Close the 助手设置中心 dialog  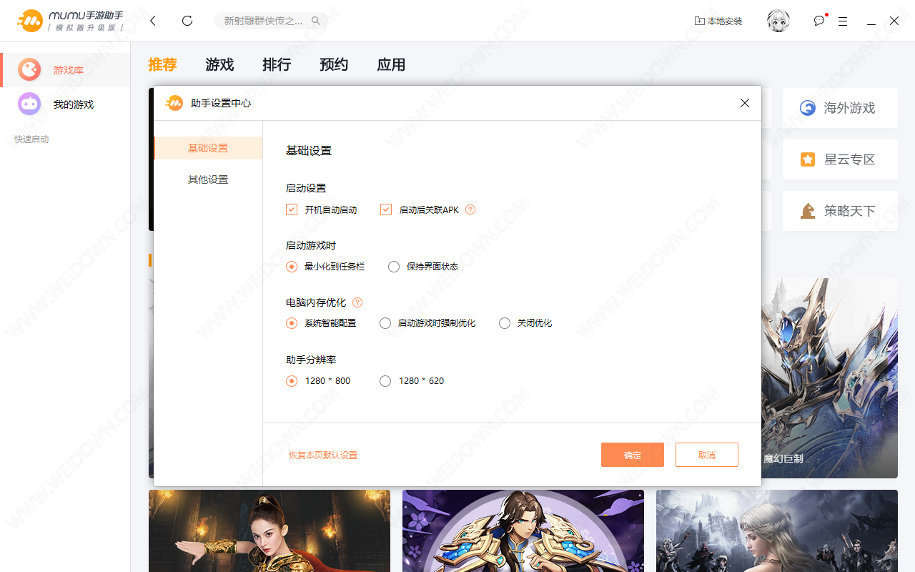pos(745,103)
